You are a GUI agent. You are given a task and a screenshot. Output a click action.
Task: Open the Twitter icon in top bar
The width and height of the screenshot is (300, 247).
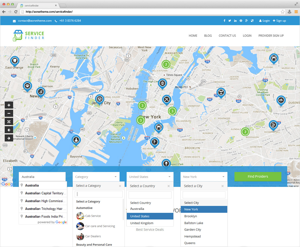[230, 21]
